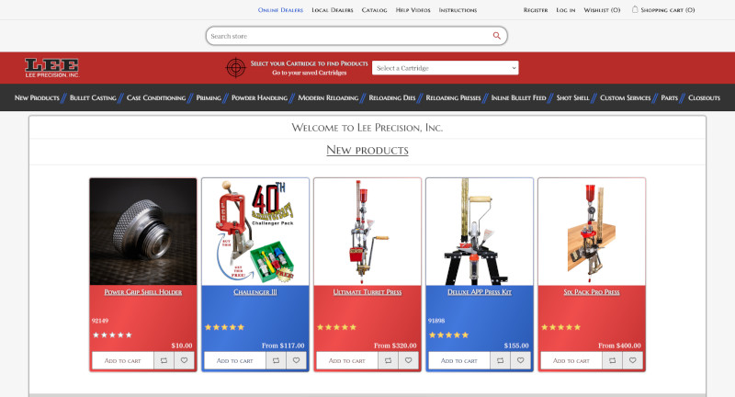735x397 pixels.
Task: Open Wishlist (0) link
Action: [x=602, y=10]
